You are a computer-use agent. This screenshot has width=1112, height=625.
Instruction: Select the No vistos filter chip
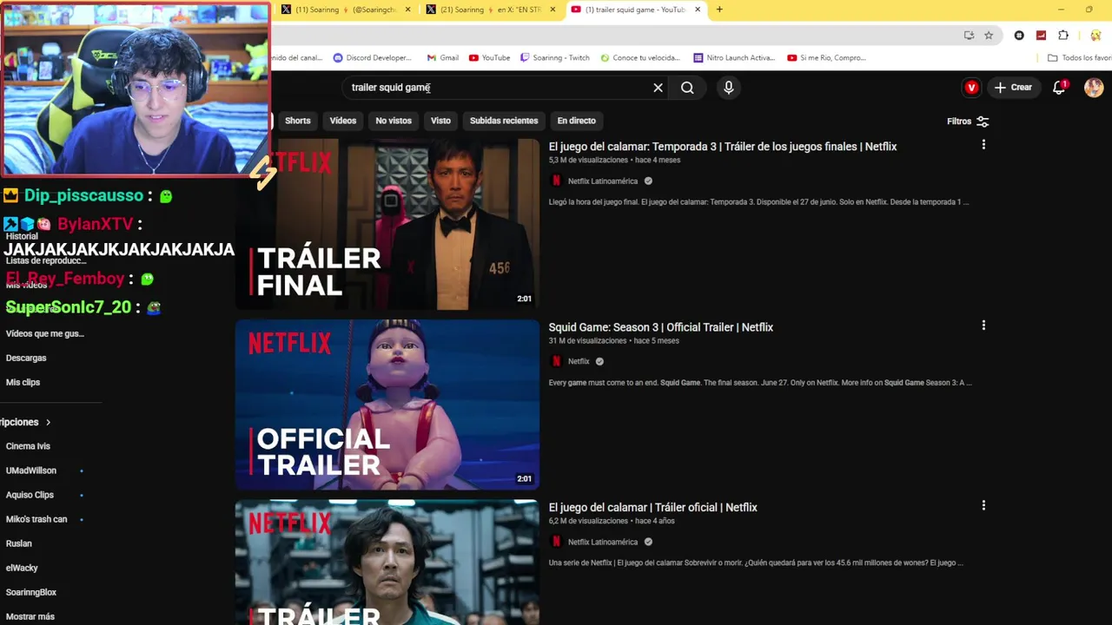tap(394, 121)
